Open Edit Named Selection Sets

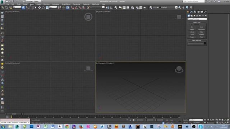point(88,8)
